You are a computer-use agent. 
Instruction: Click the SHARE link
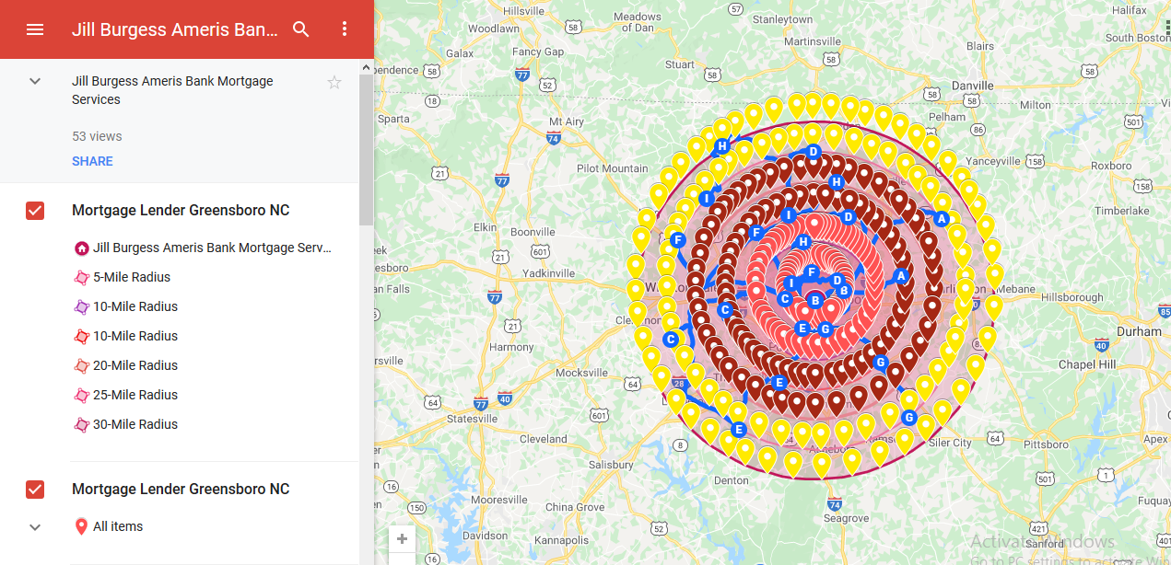[92, 161]
